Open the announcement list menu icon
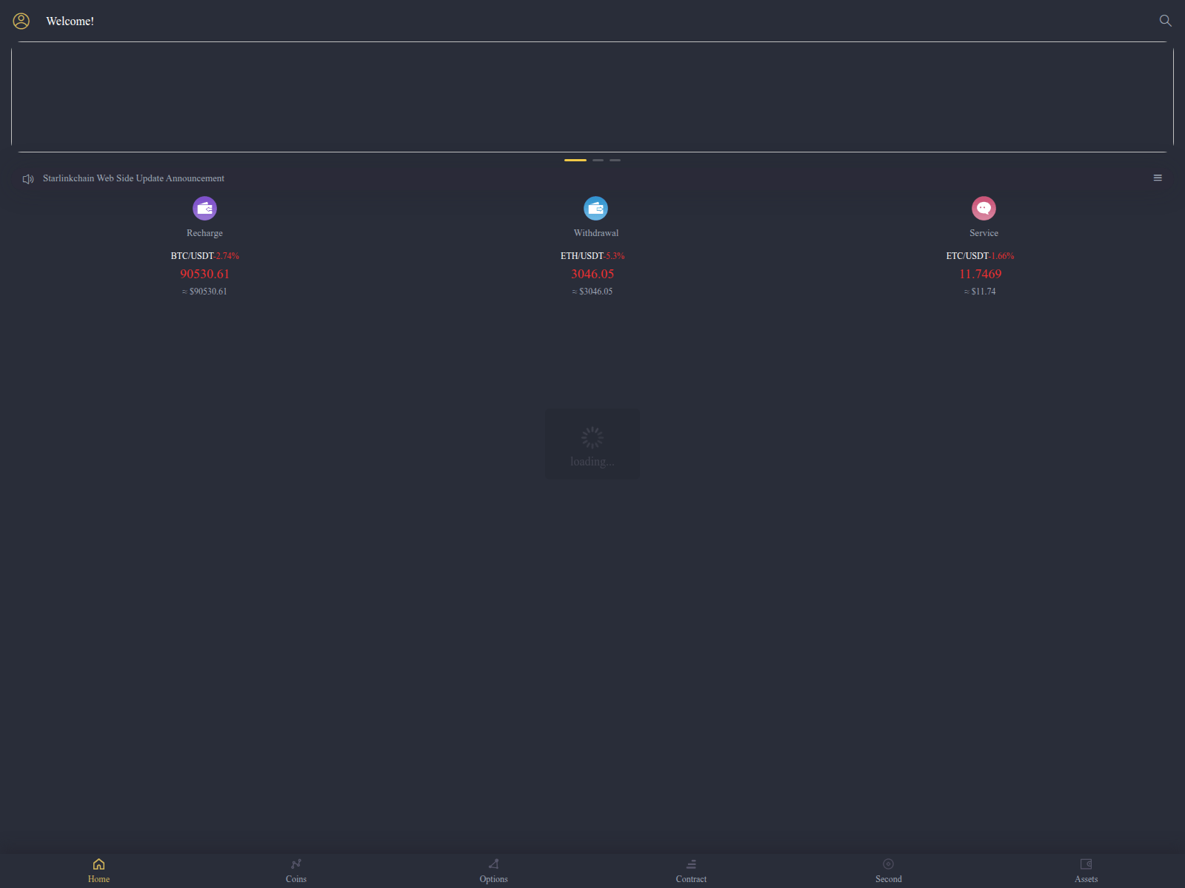The height and width of the screenshot is (888, 1185). pyautogui.click(x=1158, y=178)
